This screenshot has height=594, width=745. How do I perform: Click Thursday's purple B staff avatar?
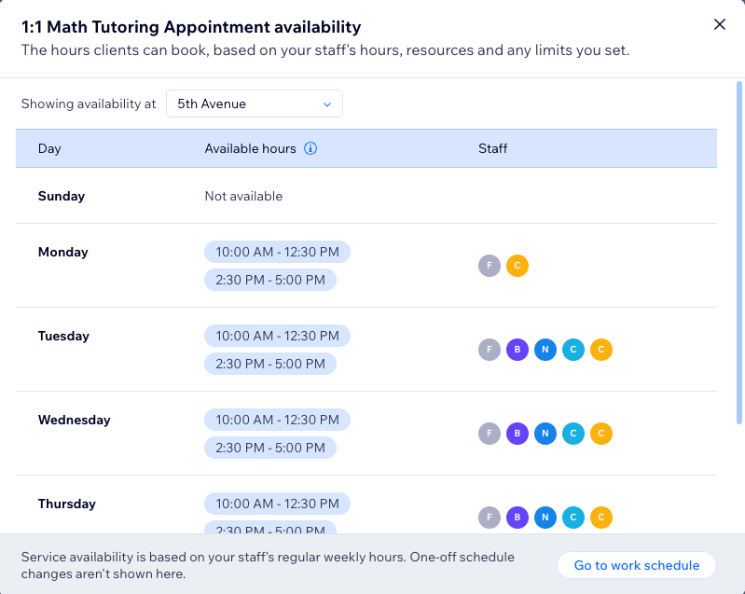(x=517, y=518)
